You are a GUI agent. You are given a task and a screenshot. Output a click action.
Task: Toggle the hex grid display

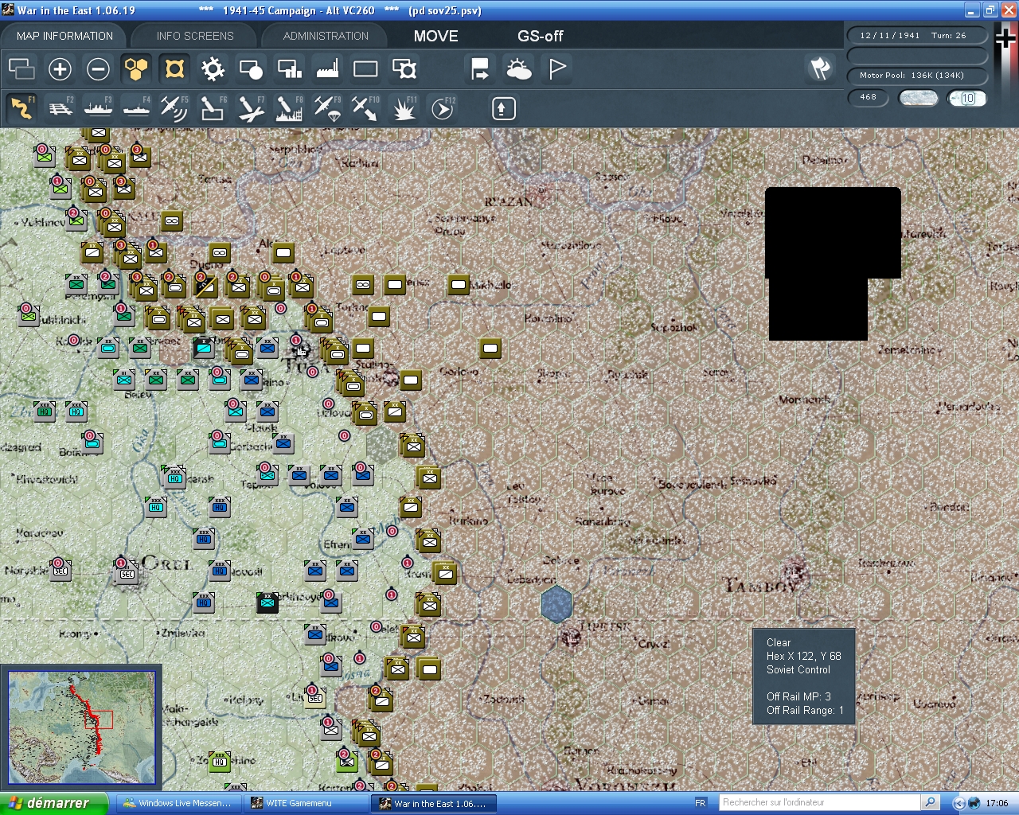[x=136, y=69]
